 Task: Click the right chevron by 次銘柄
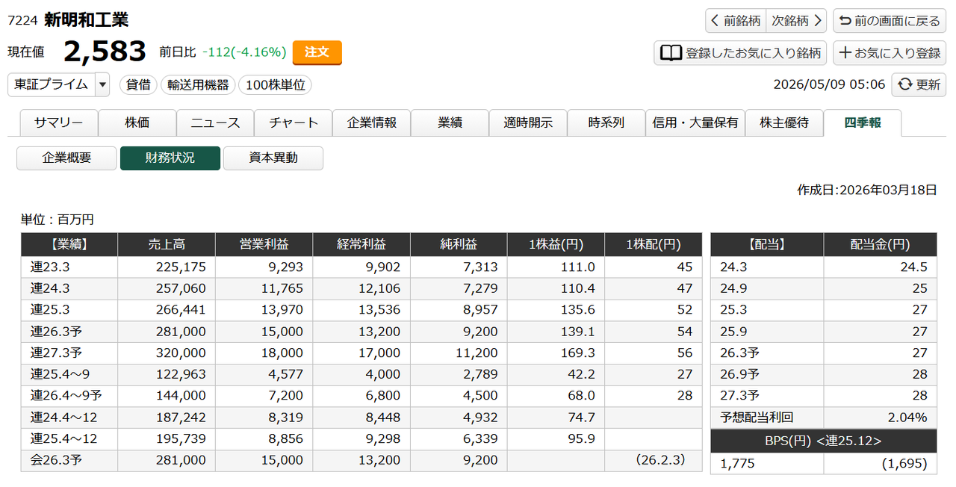818,21
